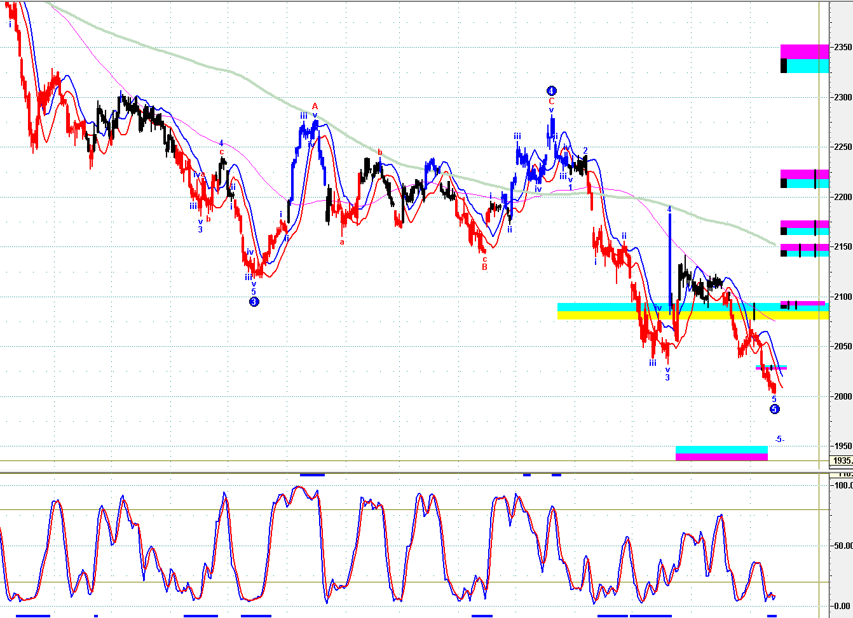Click the red capital A wave label
Screen dimensions: 853x618
[315, 106]
